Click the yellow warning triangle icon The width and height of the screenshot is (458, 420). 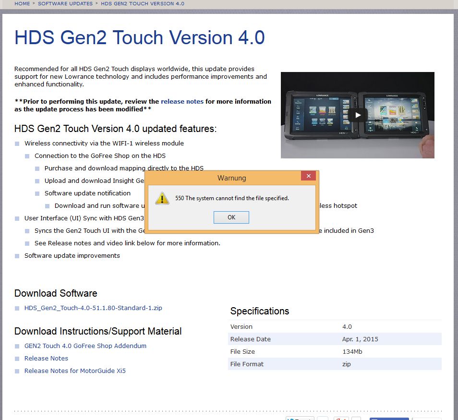pos(162,198)
